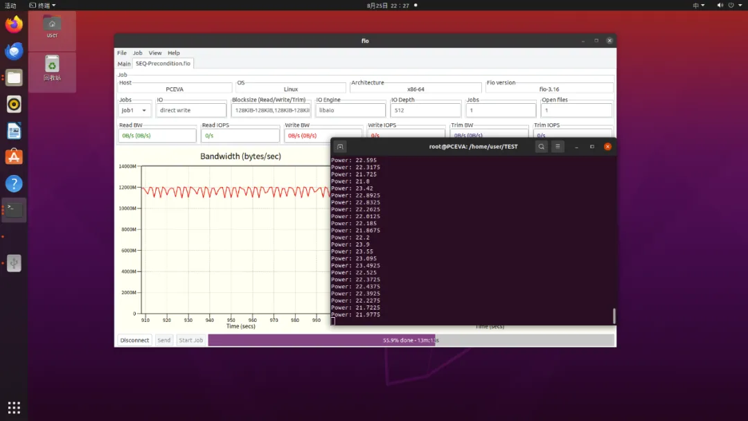The image size is (748, 421).
Task: Click terminal line Power: 22.595
Action: tap(354, 160)
